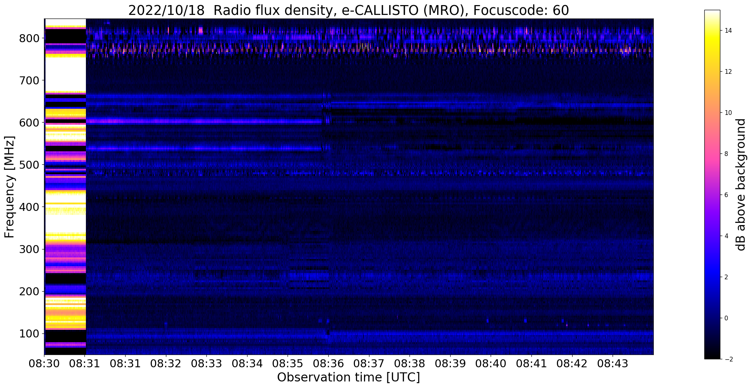Click the colorbar tick labeled 10

click(x=728, y=113)
